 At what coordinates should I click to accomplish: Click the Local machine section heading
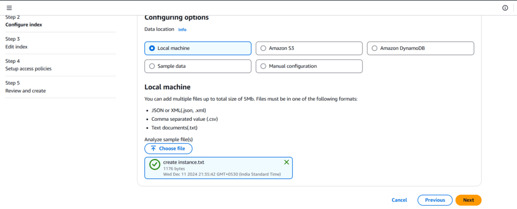click(168, 87)
